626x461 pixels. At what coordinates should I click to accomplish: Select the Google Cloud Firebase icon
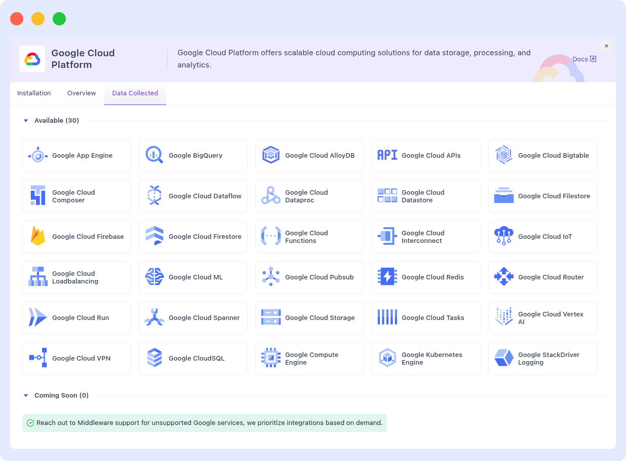tap(37, 236)
